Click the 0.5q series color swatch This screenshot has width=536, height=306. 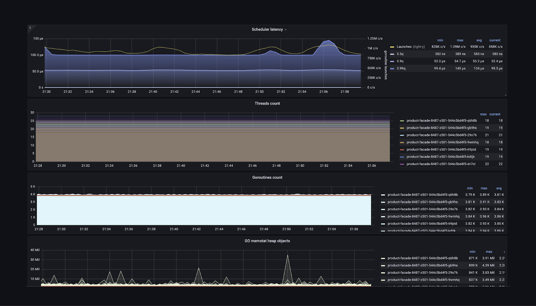pos(392,54)
